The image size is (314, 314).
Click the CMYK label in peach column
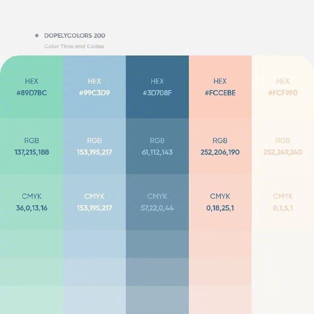[x=220, y=197]
